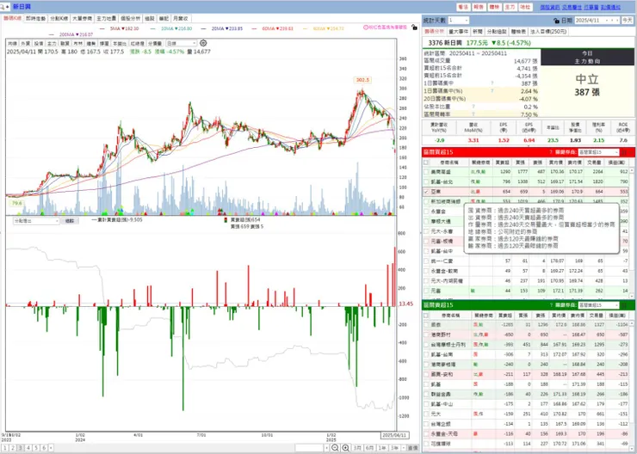
Task: Click the 3年 range button
Action: point(394,448)
